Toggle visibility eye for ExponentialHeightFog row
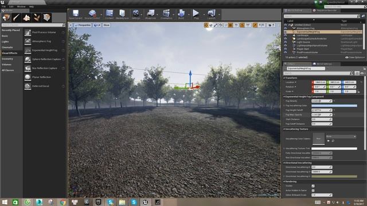Image resolution: width=367 pixels, height=206 pixels. (286, 32)
